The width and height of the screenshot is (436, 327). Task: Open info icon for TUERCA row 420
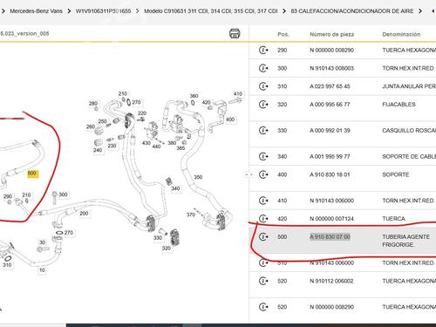(263, 219)
